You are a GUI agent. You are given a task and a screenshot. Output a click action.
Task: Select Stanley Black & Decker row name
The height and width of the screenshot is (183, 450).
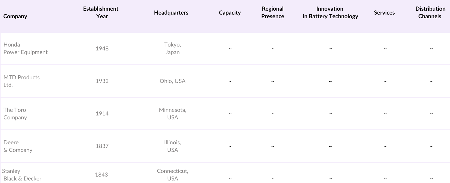click(x=22, y=175)
